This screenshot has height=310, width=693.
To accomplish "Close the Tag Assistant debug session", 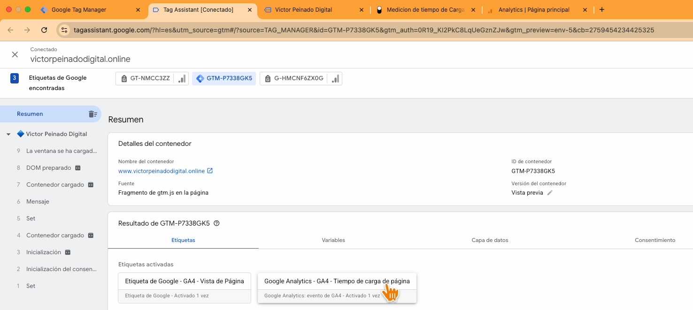I will 15,54.
